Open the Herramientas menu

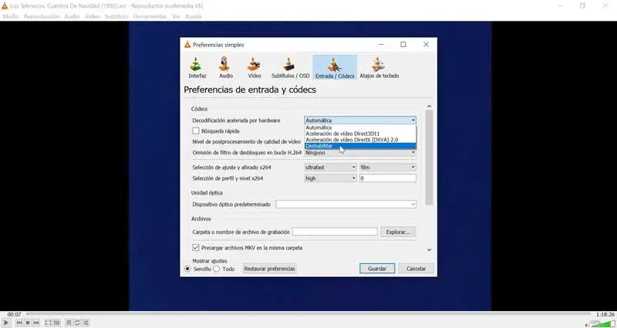click(150, 16)
